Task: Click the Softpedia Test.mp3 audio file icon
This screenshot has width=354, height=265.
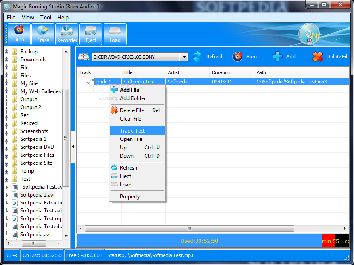Action: coord(15,219)
